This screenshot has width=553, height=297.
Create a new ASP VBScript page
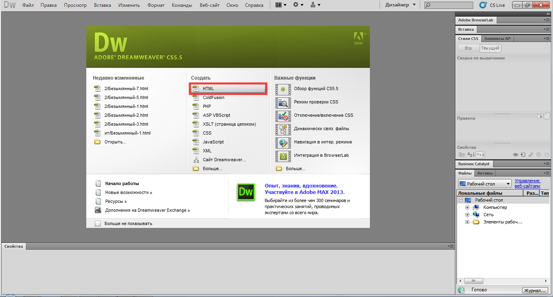click(x=211, y=115)
